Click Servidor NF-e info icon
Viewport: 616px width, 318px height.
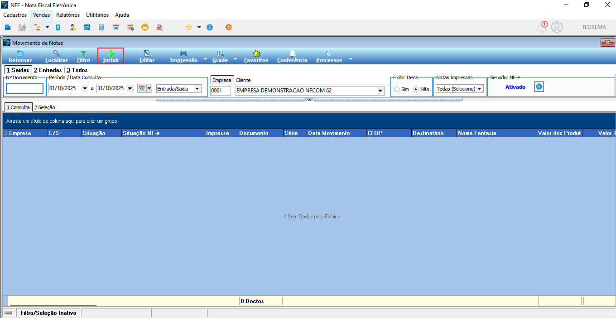click(539, 87)
